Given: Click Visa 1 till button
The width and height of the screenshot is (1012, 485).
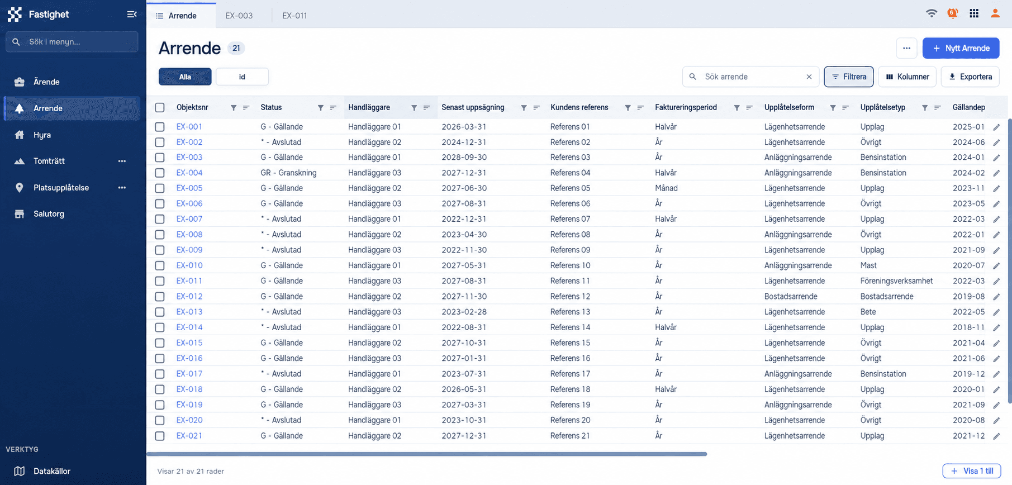Looking at the screenshot, I should pos(972,471).
